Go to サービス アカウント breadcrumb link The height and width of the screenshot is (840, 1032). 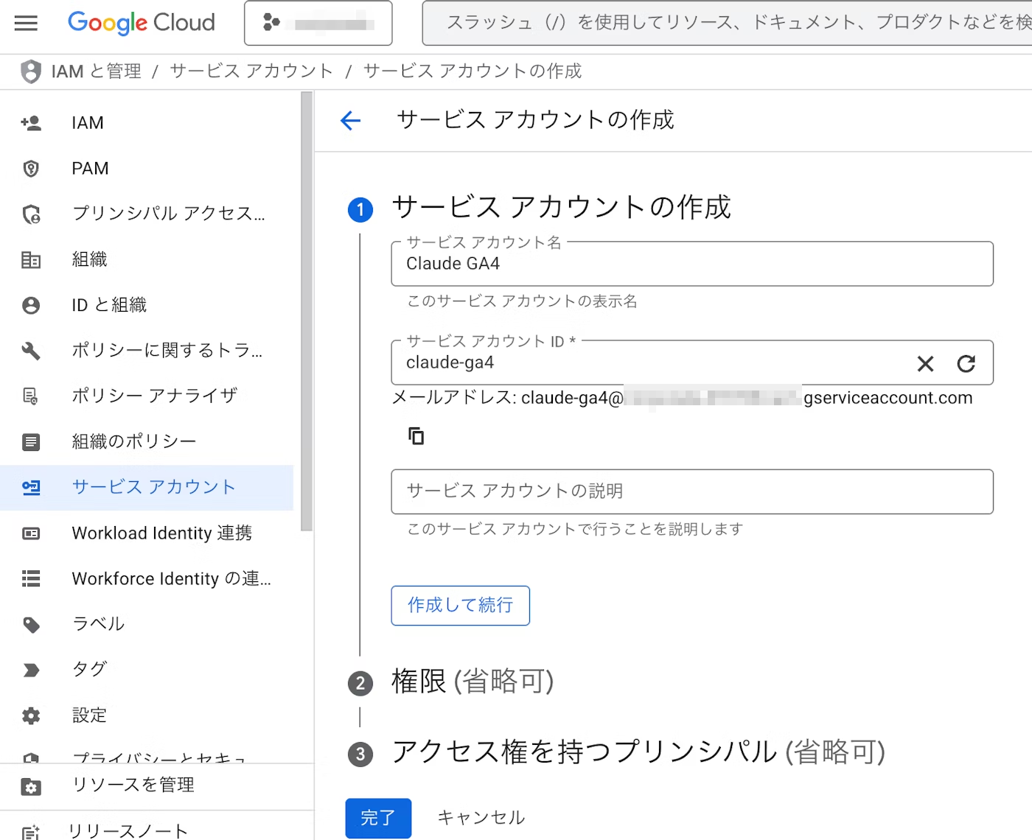[x=251, y=71]
